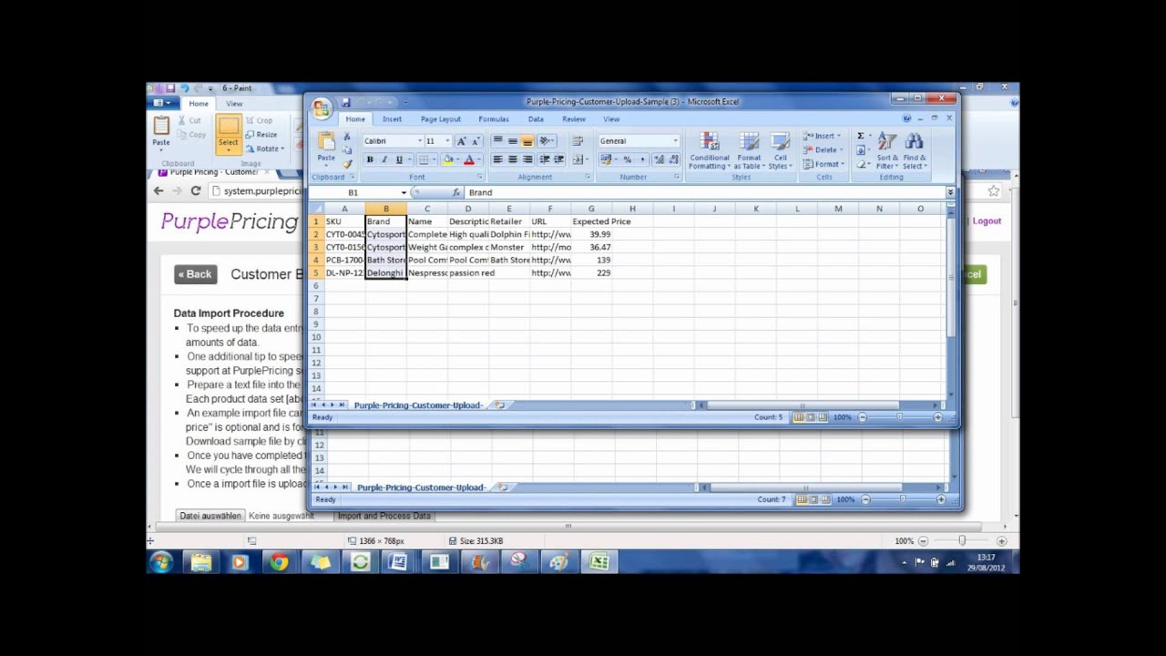Open Format as Table gallery
Screen dimensions: 1166x656
pyautogui.click(x=749, y=150)
